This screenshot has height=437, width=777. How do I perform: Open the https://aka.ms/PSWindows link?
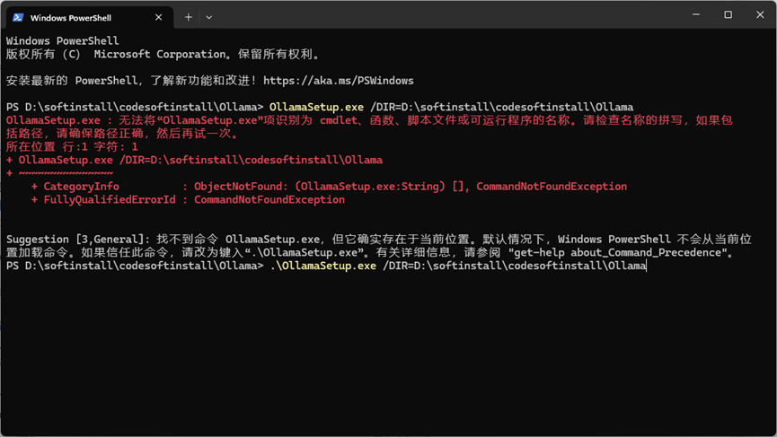(x=339, y=81)
